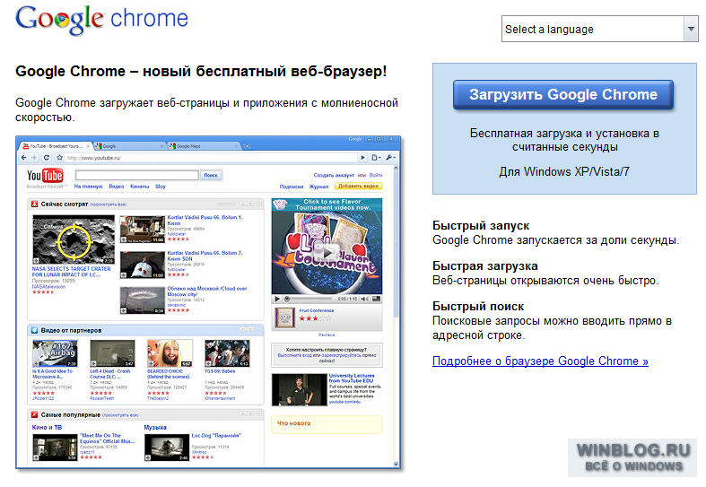Click the ad player volume icon

coord(364,299)
